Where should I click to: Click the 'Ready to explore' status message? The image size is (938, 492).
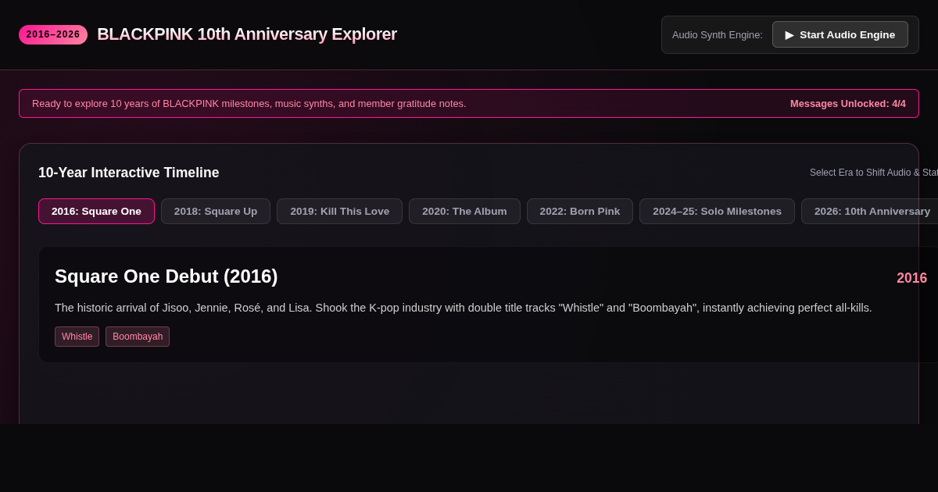pos(249,103)
